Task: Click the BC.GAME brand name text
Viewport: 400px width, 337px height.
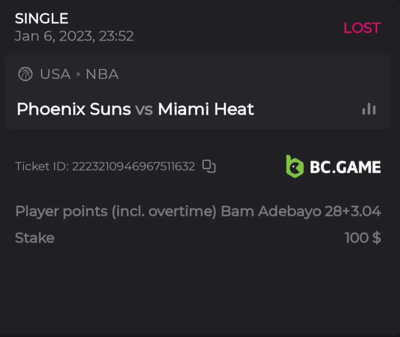Action: [345, 167]
